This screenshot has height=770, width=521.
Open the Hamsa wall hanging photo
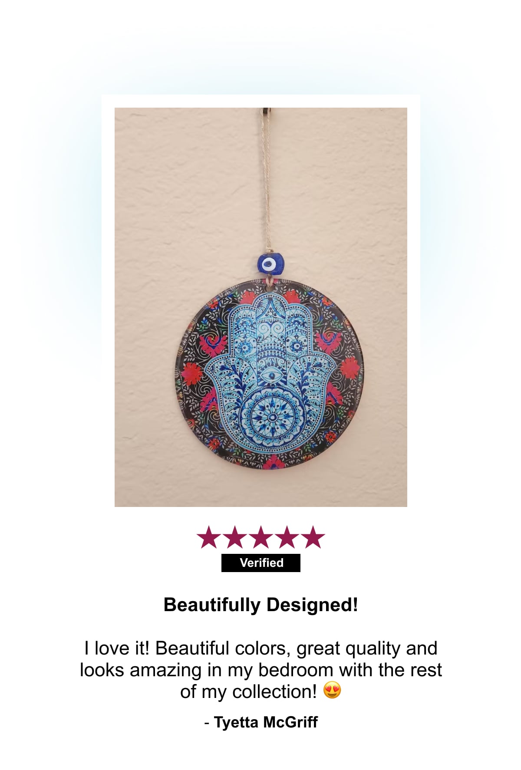pyautogui.click(x=261, y=307)
